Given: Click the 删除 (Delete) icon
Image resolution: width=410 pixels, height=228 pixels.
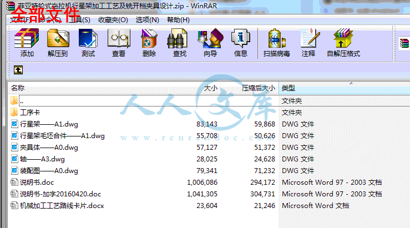Looking at the screenshot, I should pyautogui.click(x=149, y=38).
